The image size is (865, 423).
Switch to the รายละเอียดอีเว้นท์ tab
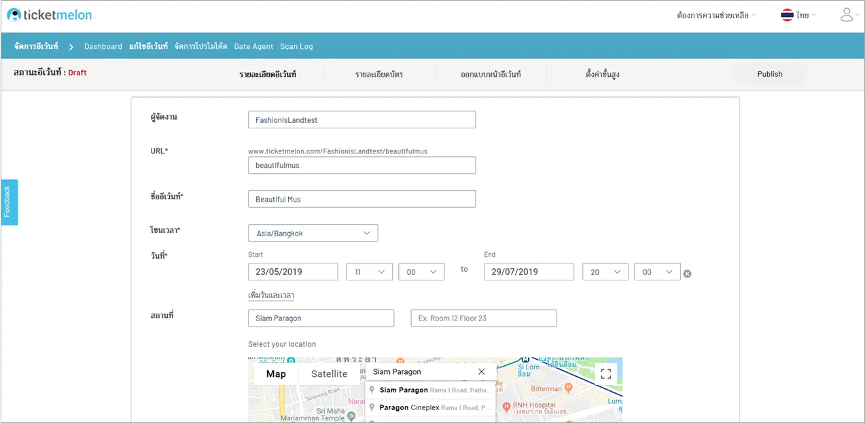(x=268, y=74)
